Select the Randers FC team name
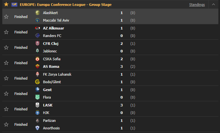Screen dimensions: 220x133 52,36
